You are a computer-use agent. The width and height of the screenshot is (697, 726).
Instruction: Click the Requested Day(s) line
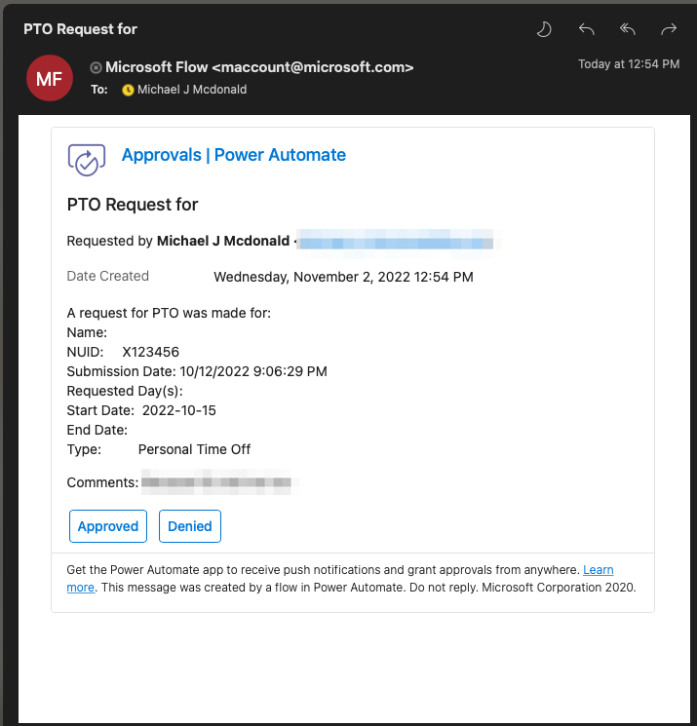tap(125, 391)
